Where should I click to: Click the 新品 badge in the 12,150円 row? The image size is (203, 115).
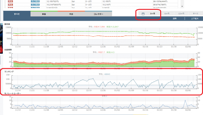10,1
